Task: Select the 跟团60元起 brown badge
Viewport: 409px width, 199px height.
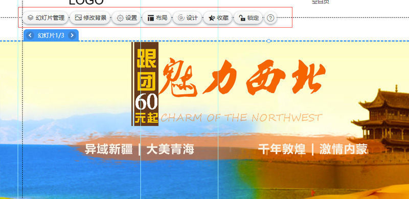Action: [x=145, y=84]
